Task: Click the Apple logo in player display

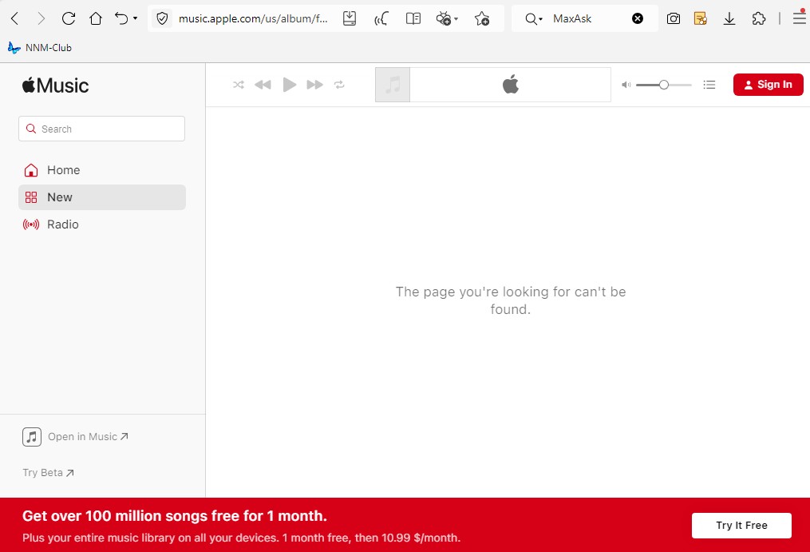Action: pyautogui.click(x=511, y=85)
